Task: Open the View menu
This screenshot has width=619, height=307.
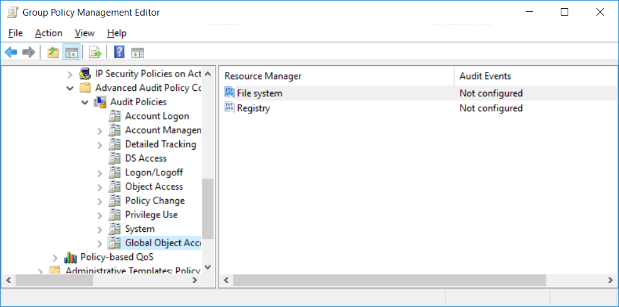Action: 85,33
